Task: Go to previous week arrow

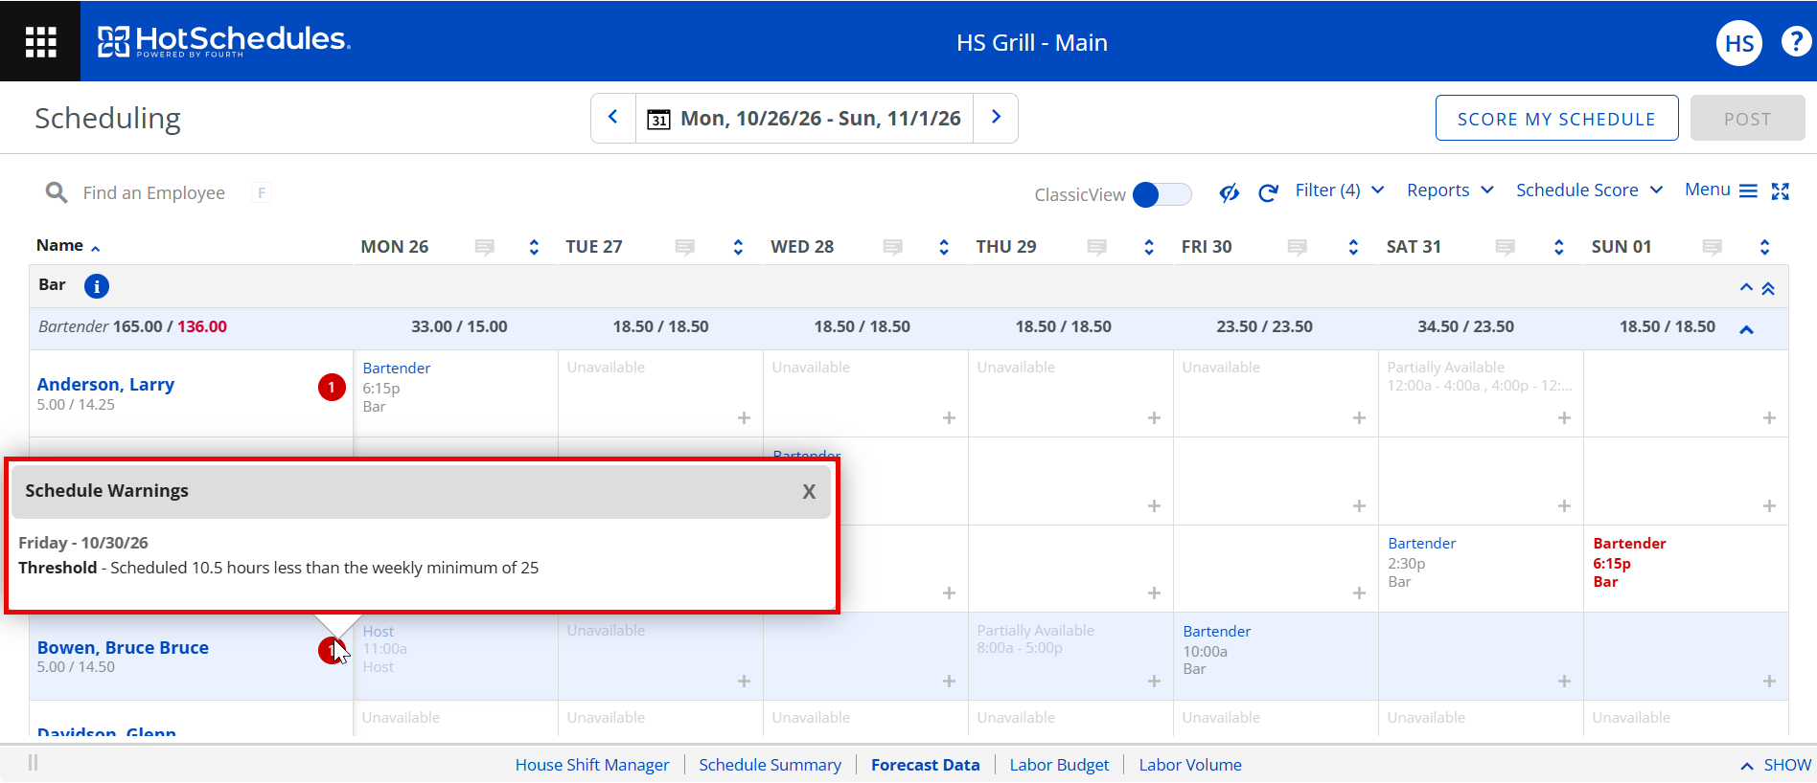Action: coord(613,118)
